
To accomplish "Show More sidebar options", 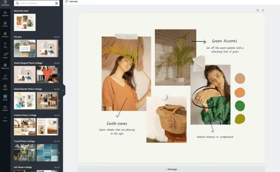I will 5,119.
